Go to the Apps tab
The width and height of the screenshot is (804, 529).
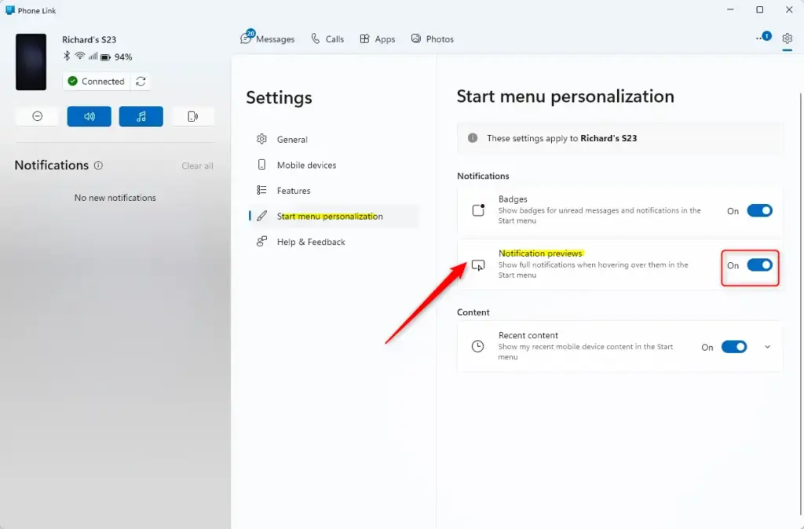click(x=378, y=39)
